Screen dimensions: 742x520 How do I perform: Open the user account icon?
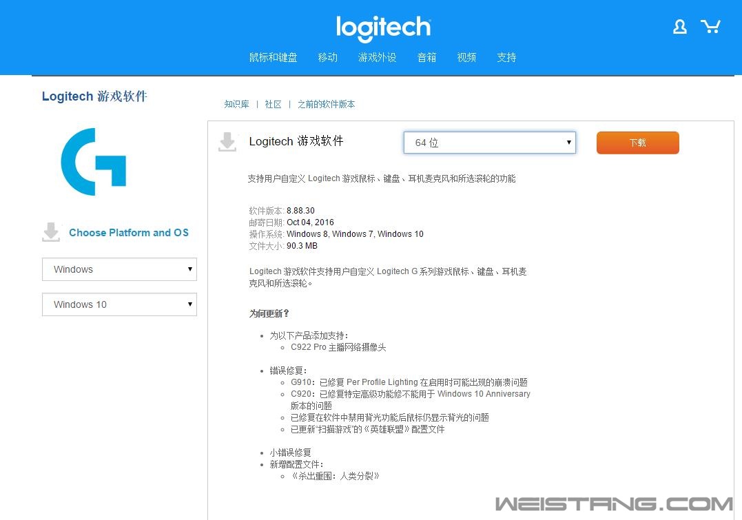coord(679,26)
